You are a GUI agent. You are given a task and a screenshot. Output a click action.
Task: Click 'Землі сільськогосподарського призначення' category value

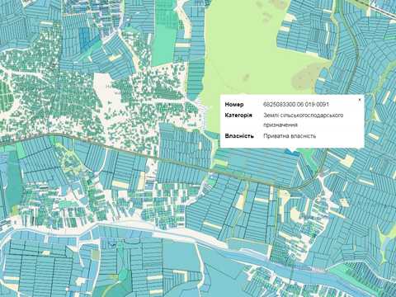coord(303,120)
